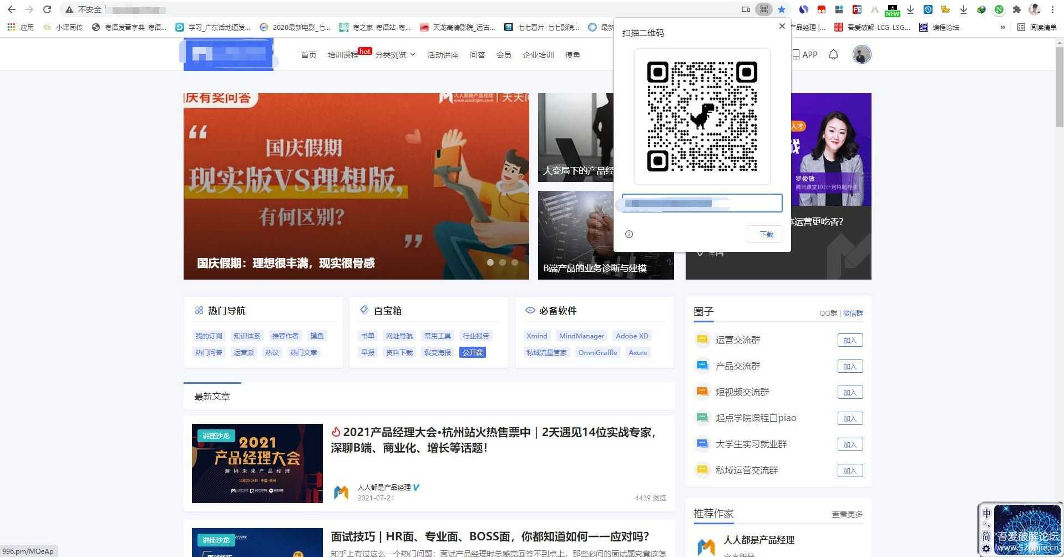
Task: Click the send to your devices icon
Action: [746, 9]
